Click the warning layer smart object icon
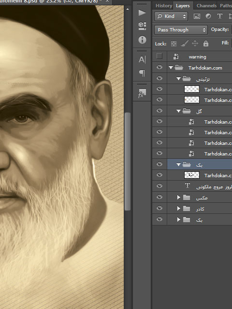 coord(176,56)
